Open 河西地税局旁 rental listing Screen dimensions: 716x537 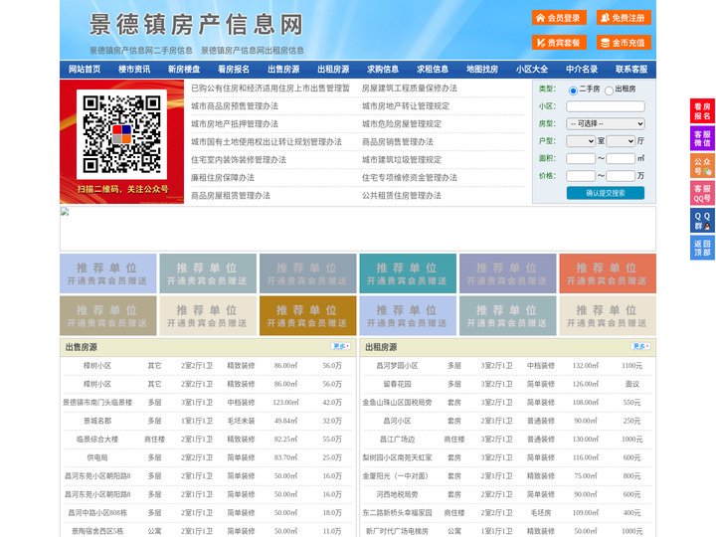click(x=397, y=494)
